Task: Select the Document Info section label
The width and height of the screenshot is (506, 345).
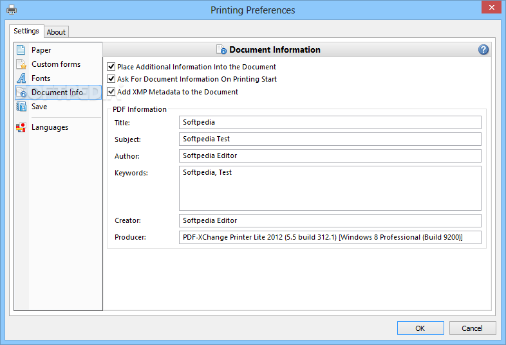Action: pos(57,93)
